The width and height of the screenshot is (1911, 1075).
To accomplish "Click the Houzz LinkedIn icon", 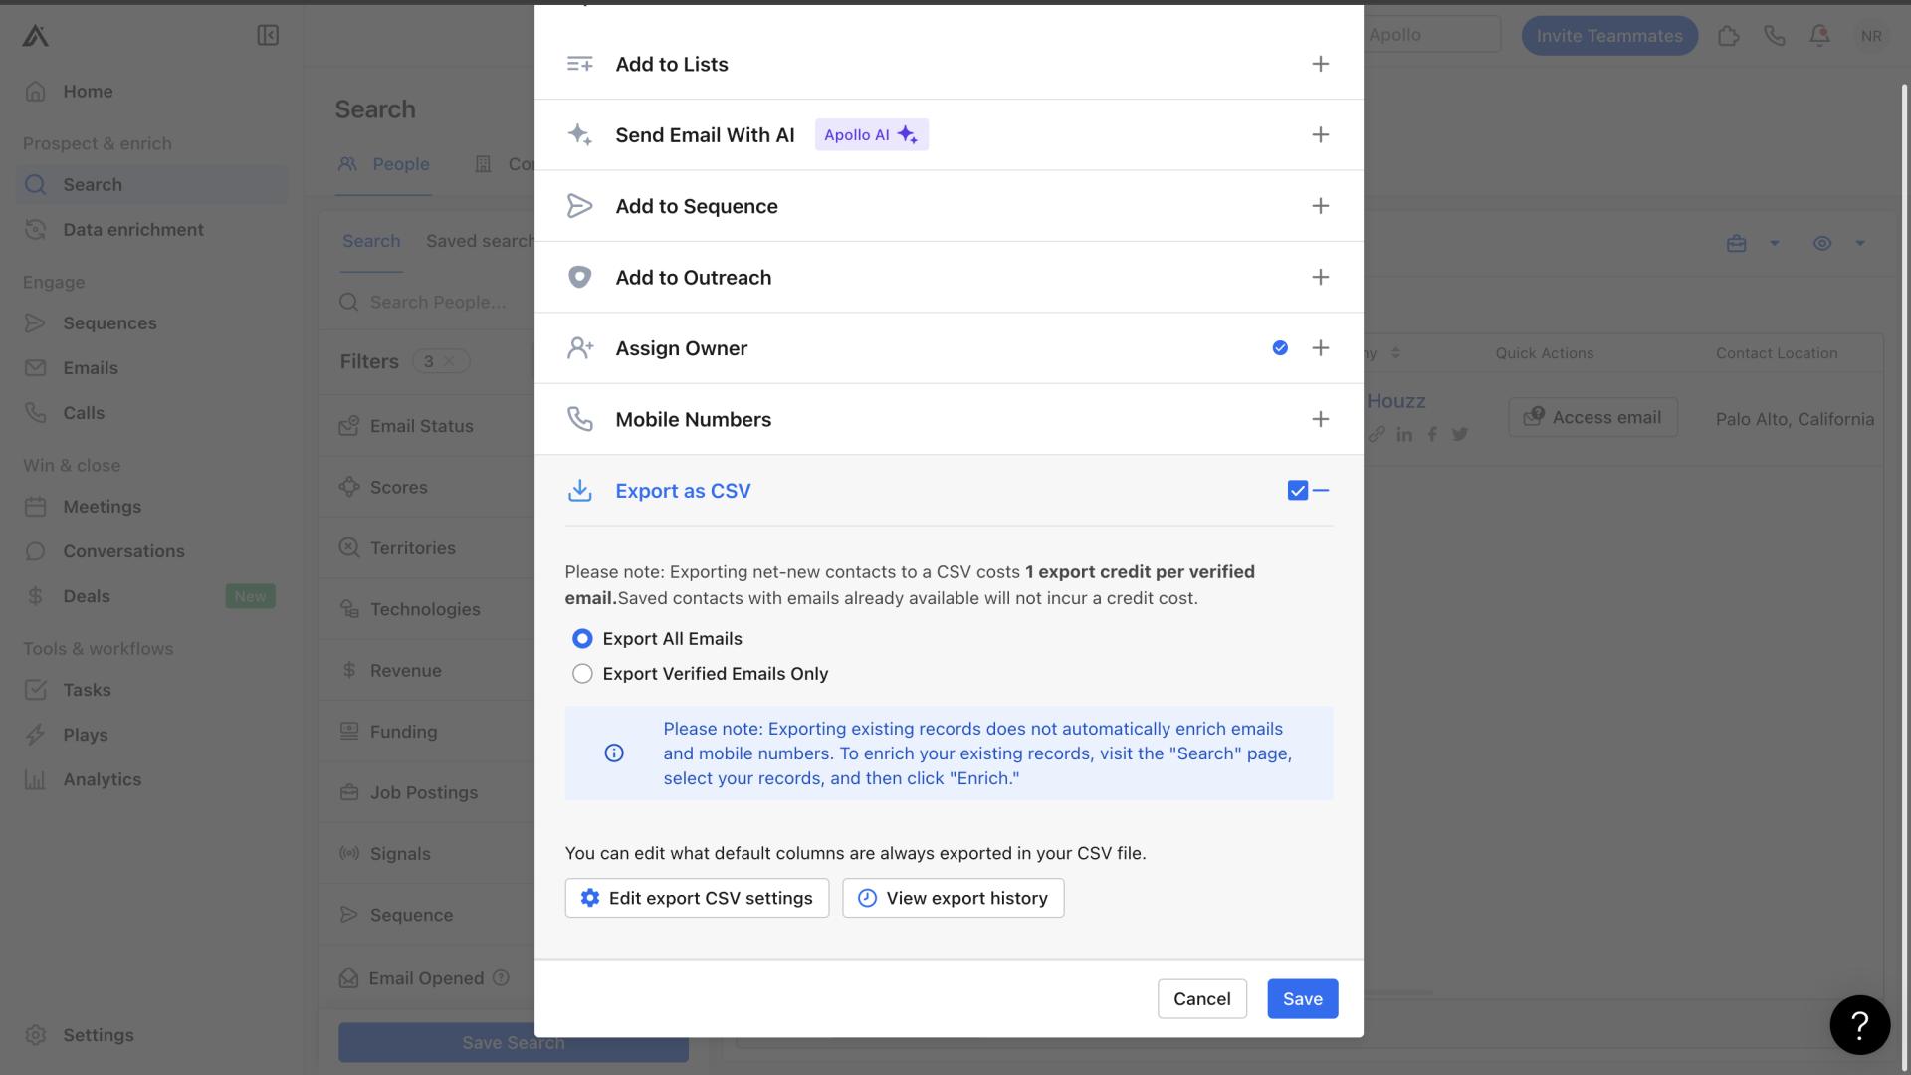I will click(1404, 434).
